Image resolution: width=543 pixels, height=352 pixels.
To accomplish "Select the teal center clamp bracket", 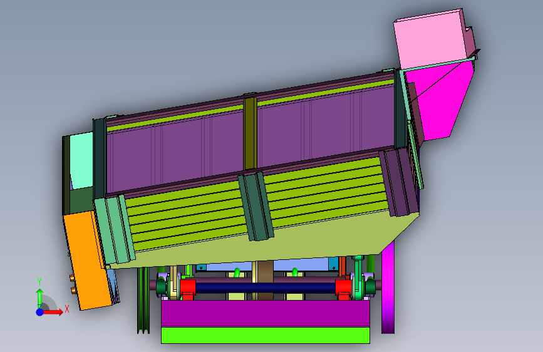I will pyautogui.click(x=256, y=207).
